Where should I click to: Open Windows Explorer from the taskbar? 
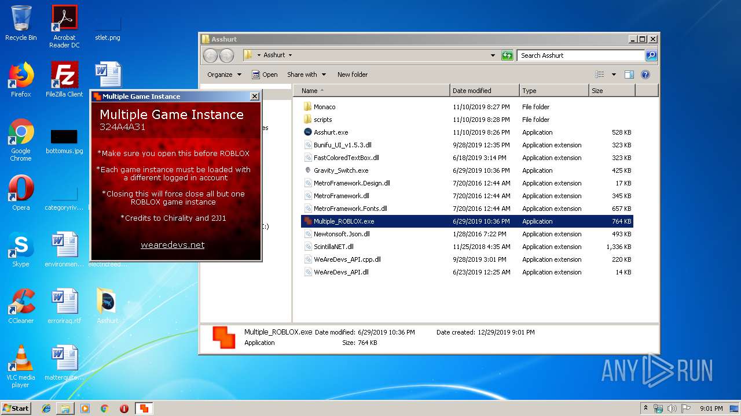[65, 408]
